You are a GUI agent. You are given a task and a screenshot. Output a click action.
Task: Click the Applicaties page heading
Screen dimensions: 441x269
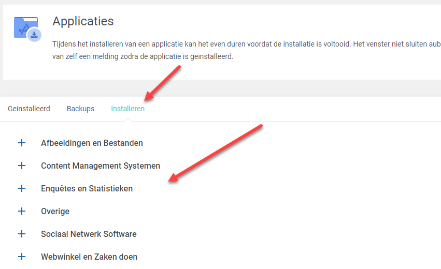pos(83,21)
